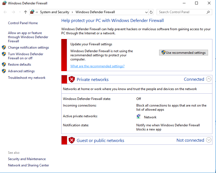The image size is (216, 173).
Task: Click the firewall icon in address bar
Action: point(32,12)
